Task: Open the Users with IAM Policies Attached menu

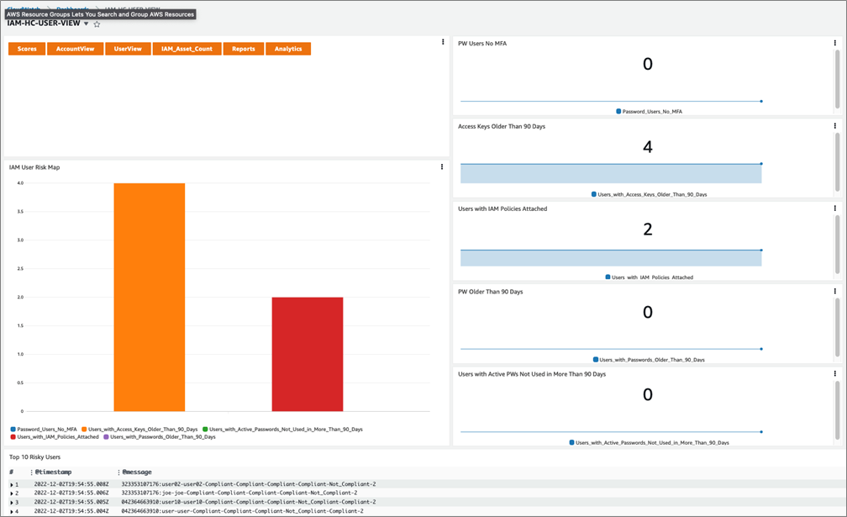Action: click(x=834, y=208)
